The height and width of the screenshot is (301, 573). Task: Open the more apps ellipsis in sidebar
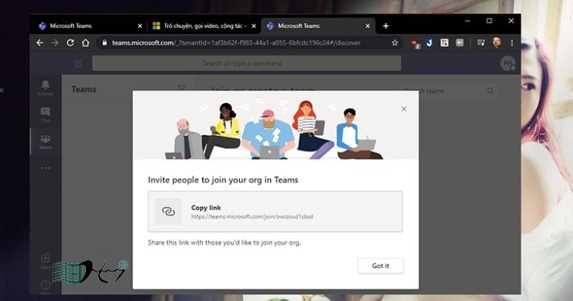tap(46, 168)
